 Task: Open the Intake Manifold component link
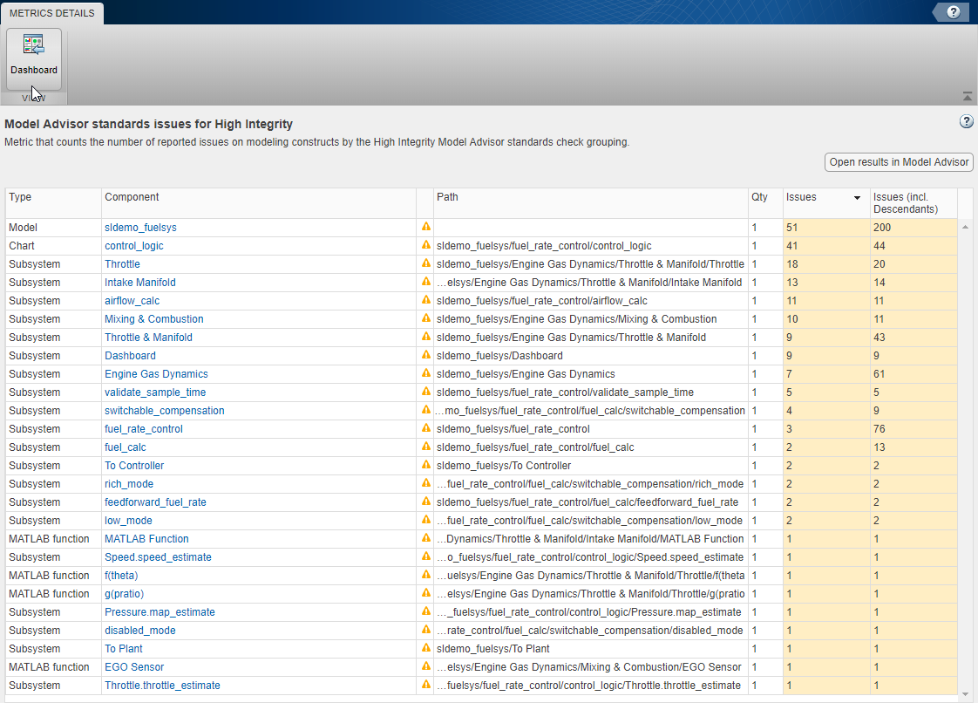(139, 283)
